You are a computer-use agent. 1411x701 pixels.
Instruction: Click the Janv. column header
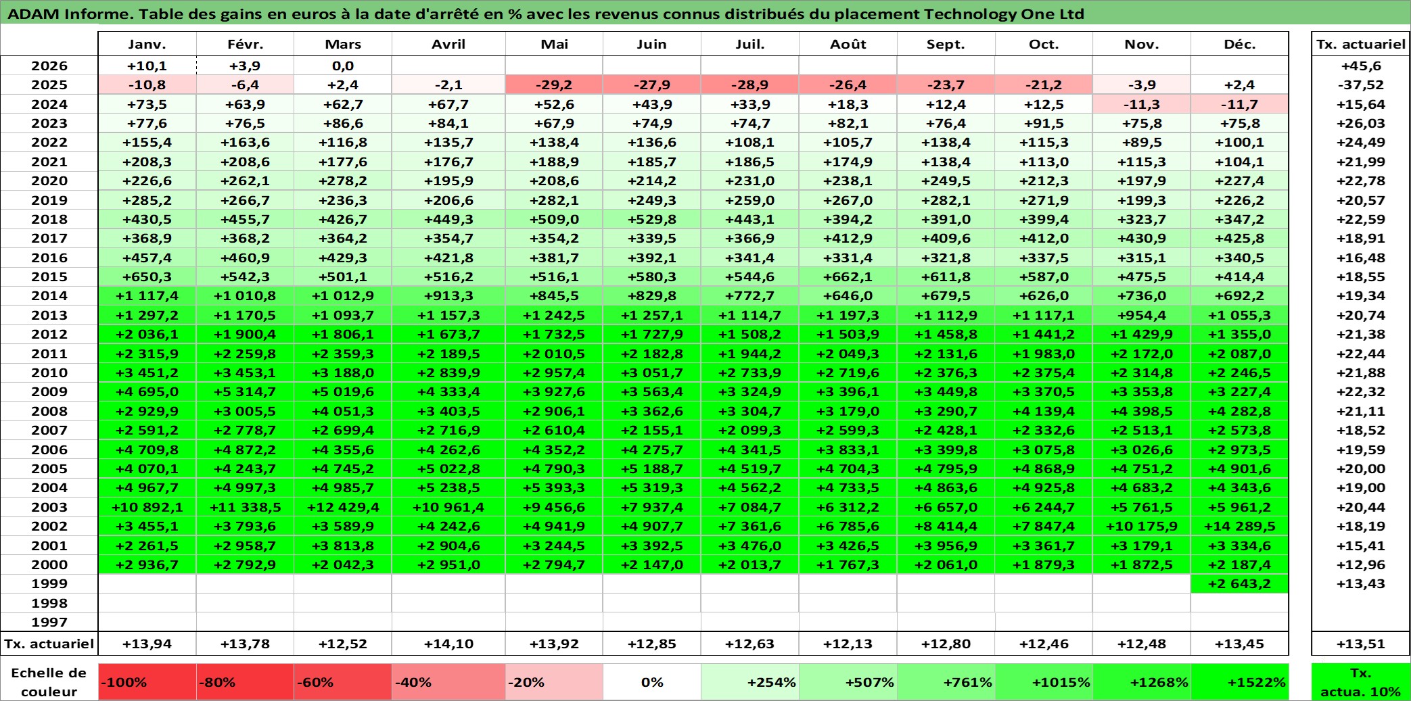(147, 44)
